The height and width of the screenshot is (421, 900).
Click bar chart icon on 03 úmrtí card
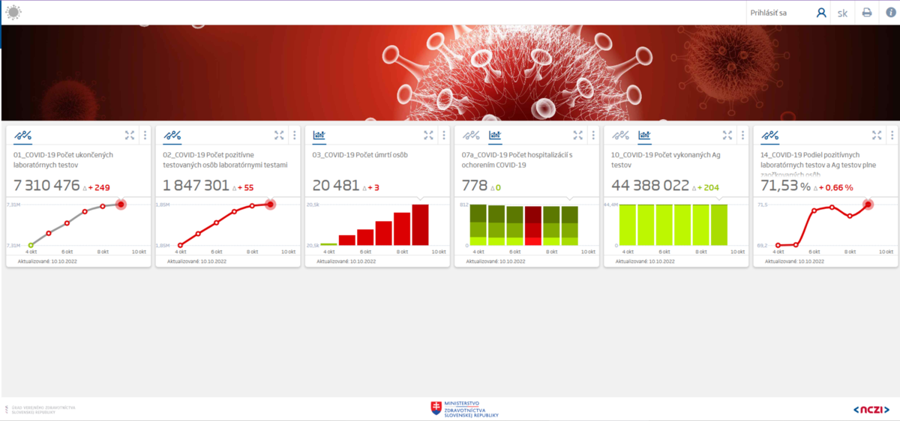click(x=319, y=135)
